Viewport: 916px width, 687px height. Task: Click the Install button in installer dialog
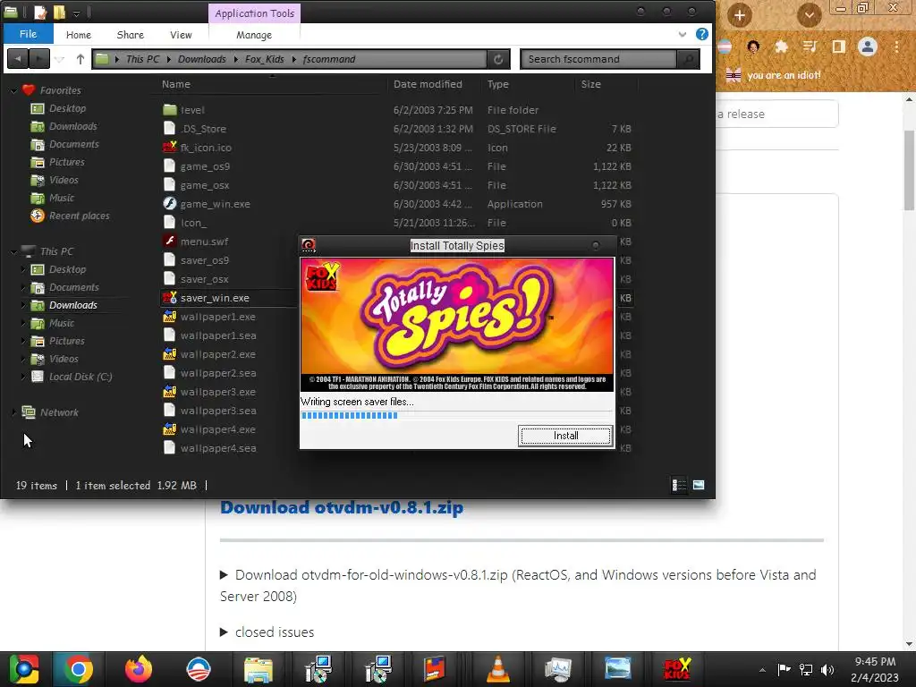click(x=565, y=436)
